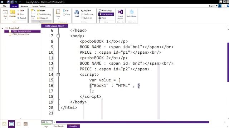The height and width of the screenshot is (128, 229).
Task: Open the Paste dropdown arrow
Action: click(x=58, y=18)
